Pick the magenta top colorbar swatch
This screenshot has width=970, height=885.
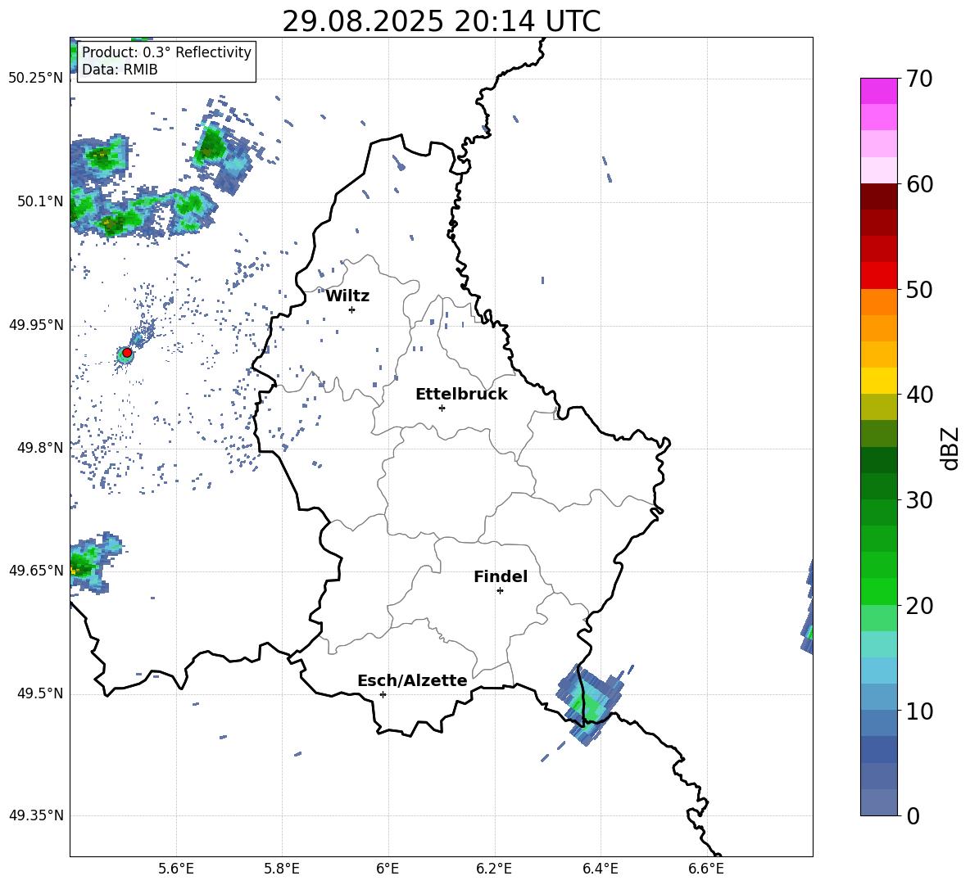click(878, 91)
